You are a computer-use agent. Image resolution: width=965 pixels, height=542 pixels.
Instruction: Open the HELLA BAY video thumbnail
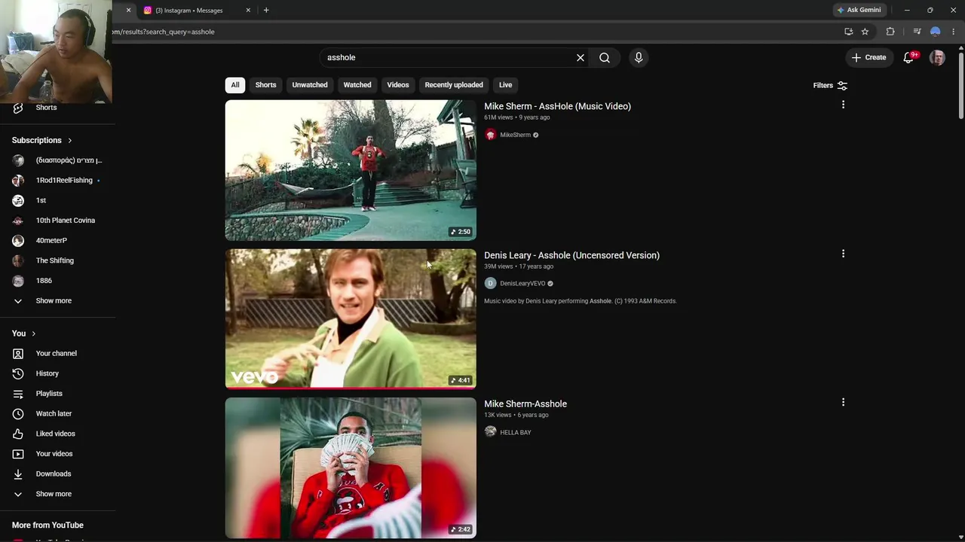[x=351, y=467]
